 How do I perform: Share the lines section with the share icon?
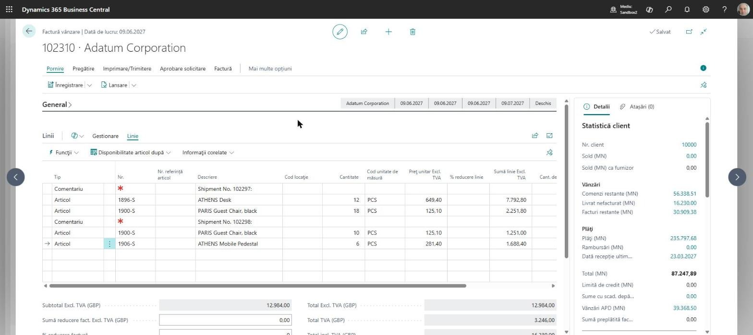pos(535,136)
